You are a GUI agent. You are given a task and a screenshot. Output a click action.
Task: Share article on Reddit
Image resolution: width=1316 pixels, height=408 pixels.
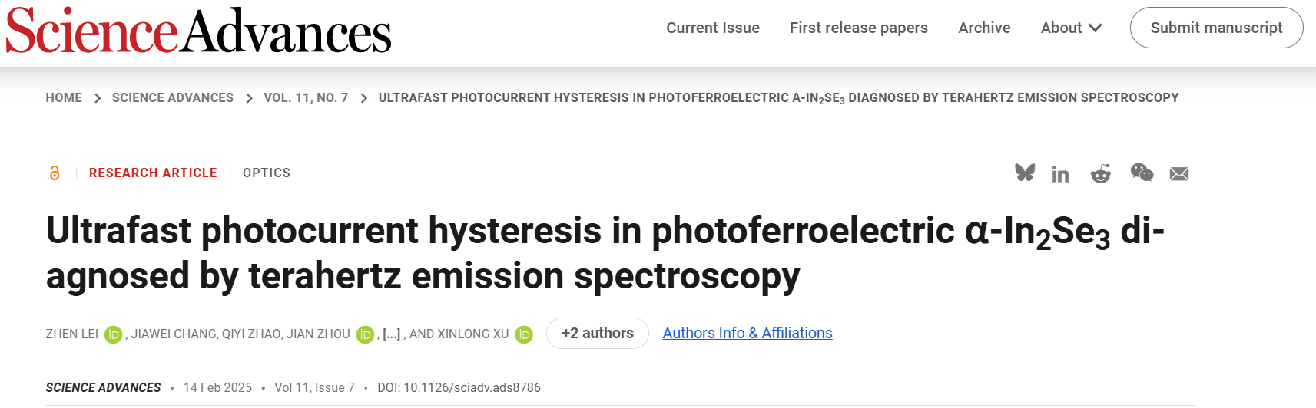pos(1101,174)
